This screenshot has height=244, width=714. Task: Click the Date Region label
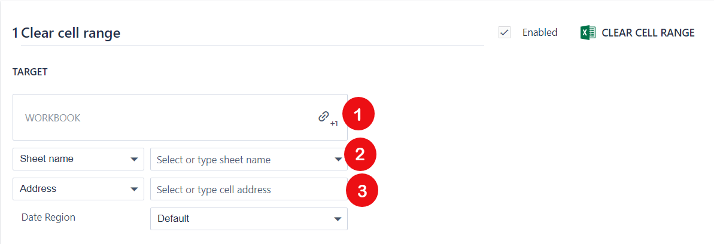(48, 218)
